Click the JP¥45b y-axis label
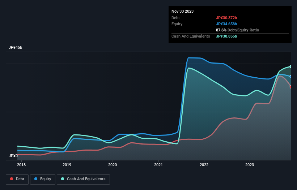The image size is (297, 190). click(x=15, y=47)
